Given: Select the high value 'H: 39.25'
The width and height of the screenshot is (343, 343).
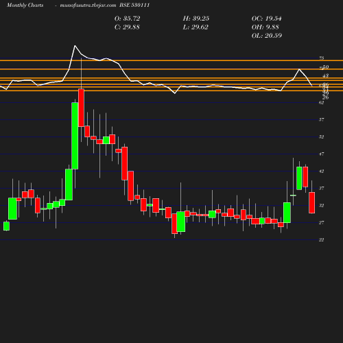Looking at the screenshot, I should point(196,19).
